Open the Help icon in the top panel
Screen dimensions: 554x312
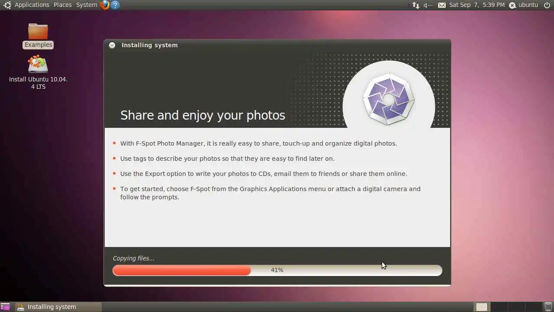click(115, 5)
